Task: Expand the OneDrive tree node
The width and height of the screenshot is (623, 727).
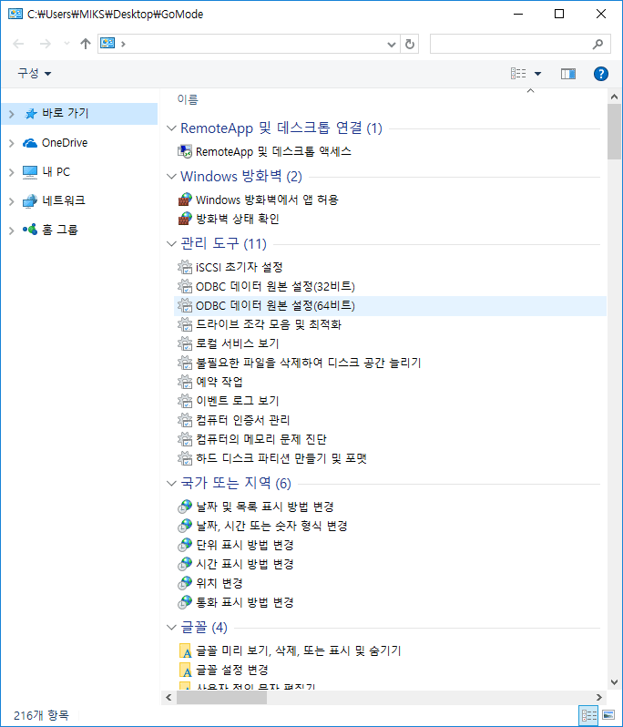Action: 12,143
